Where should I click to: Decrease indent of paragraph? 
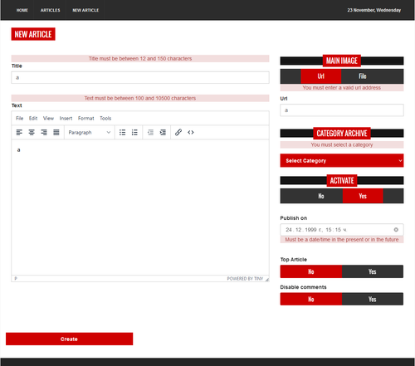click(150, 133)
